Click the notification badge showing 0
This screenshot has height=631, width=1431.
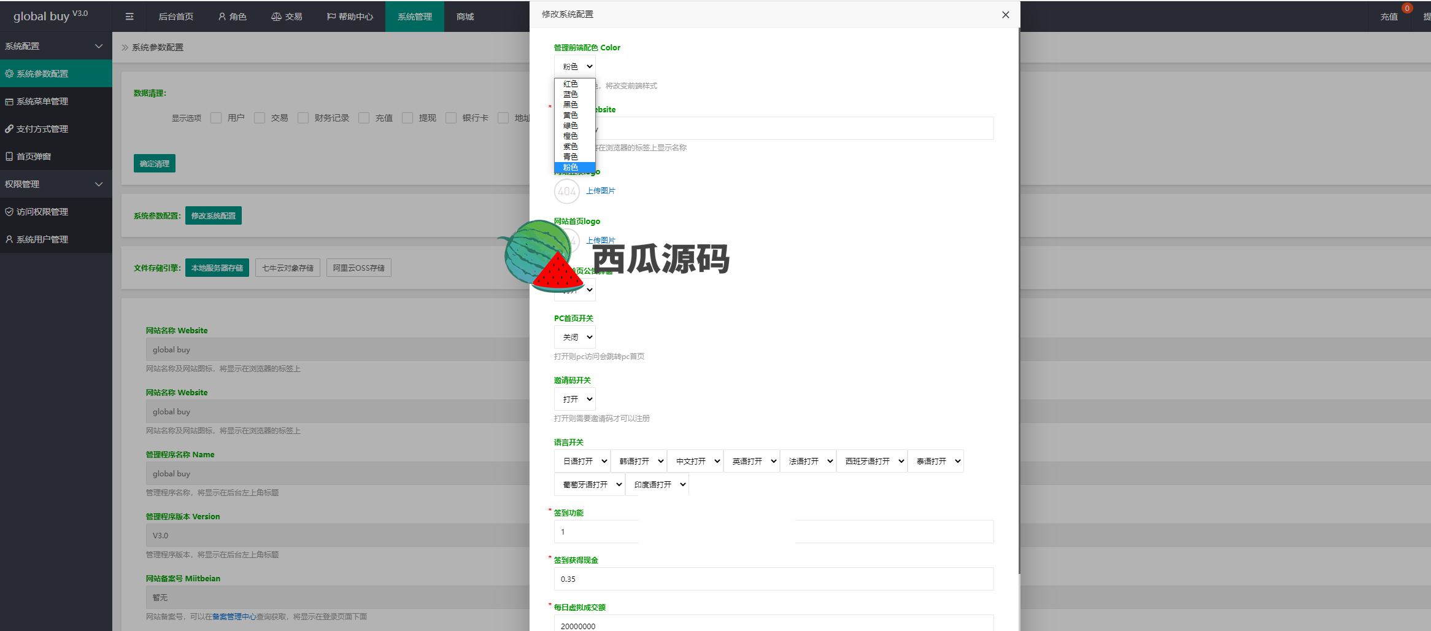(x=1407, y=8)
